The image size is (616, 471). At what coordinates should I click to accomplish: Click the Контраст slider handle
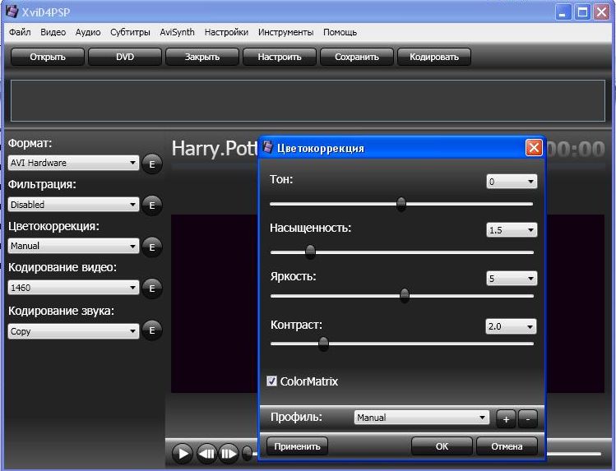click(x=323, y=344)
